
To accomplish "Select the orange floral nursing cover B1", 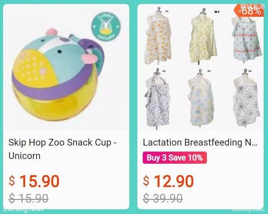I will click(158, 36).
